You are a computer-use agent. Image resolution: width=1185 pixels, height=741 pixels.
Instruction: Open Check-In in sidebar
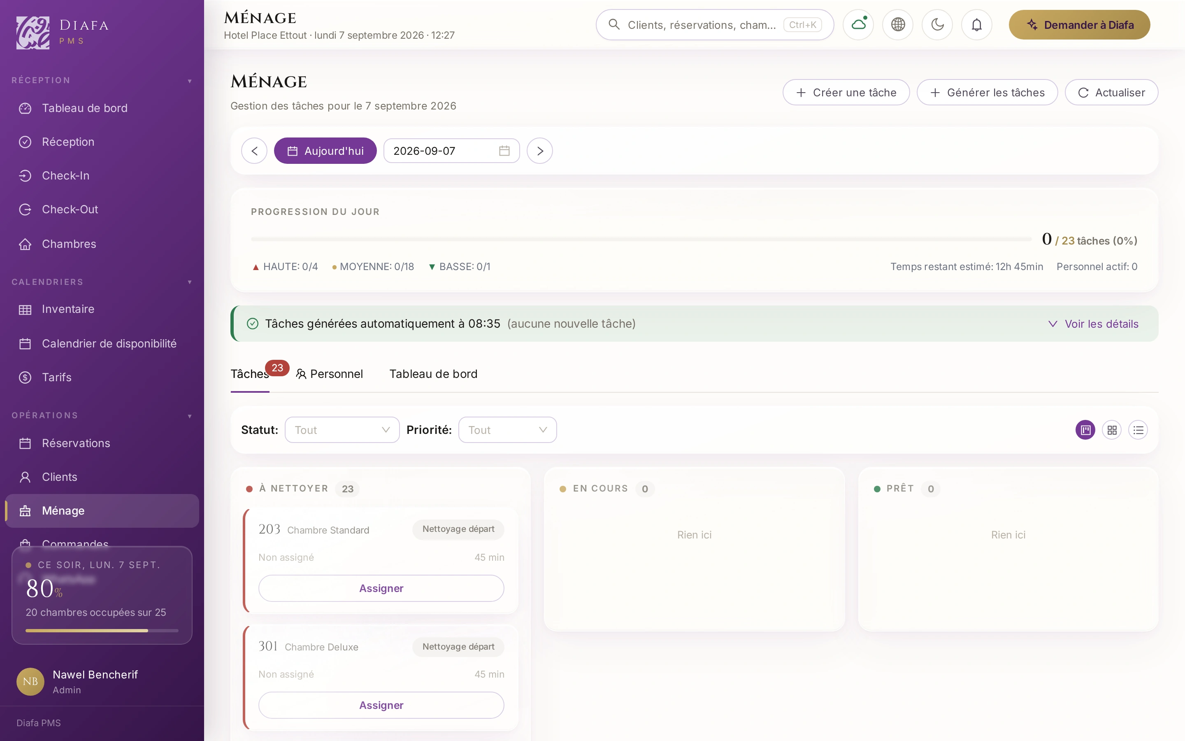[x=102, y=175]
